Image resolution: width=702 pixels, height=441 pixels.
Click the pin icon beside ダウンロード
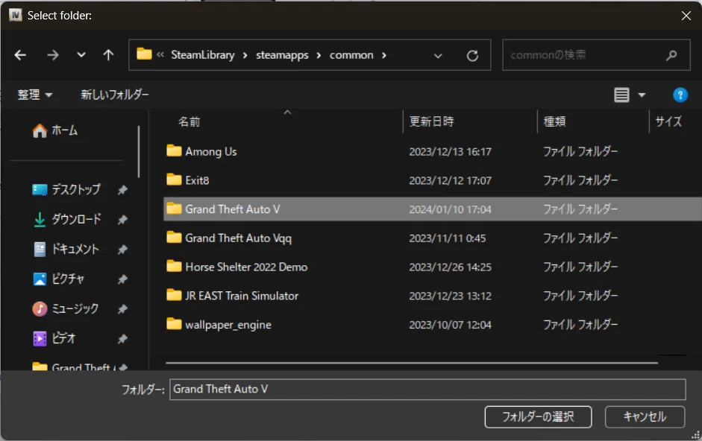pos(122,220)
